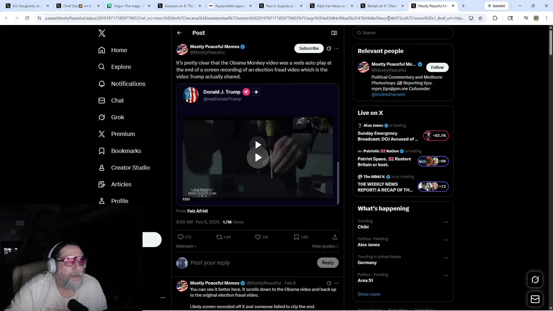Open View quotes
The height and width of the screenshot is (311, 553).
pyautogui.click(x=325, y=246)
